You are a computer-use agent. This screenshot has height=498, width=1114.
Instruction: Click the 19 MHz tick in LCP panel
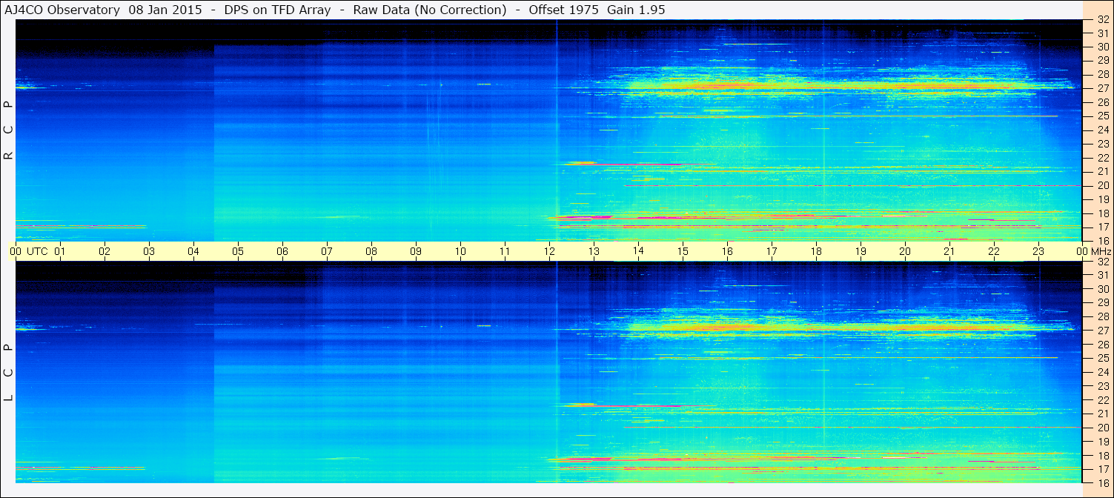click(1102, 442)
